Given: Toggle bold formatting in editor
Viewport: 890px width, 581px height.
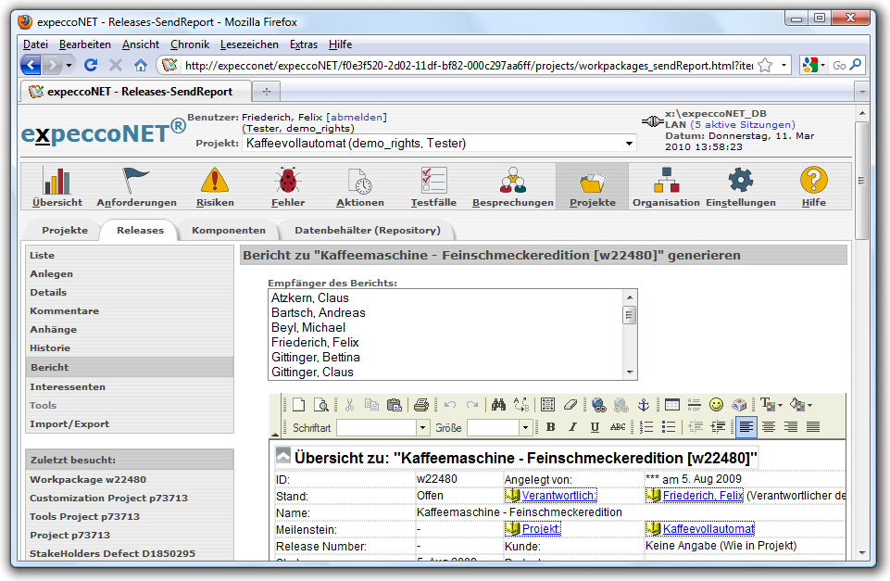Looking at the screenshot, I should [x=550, y=427].
